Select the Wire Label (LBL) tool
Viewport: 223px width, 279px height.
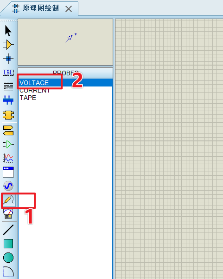(x=8, y=73)
